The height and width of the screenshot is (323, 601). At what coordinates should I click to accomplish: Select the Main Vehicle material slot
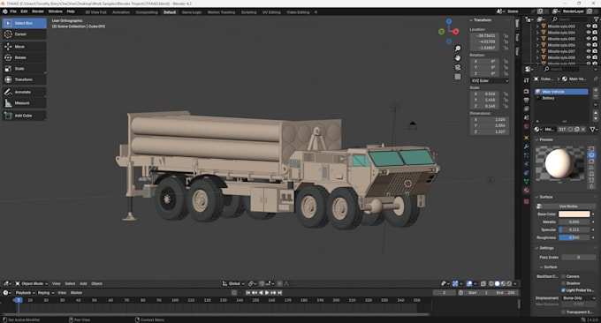pyautogui.click(x=561, y=92)
